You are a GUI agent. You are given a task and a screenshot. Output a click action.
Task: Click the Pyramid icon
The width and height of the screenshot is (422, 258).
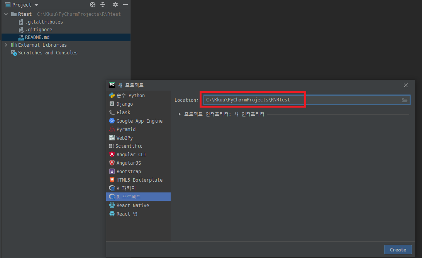pos(112,129)
